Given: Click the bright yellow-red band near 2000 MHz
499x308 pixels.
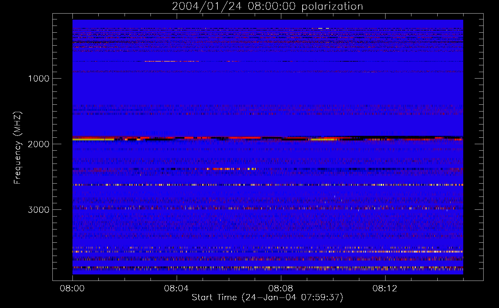Looking at the screenshot, I should 268,139.
